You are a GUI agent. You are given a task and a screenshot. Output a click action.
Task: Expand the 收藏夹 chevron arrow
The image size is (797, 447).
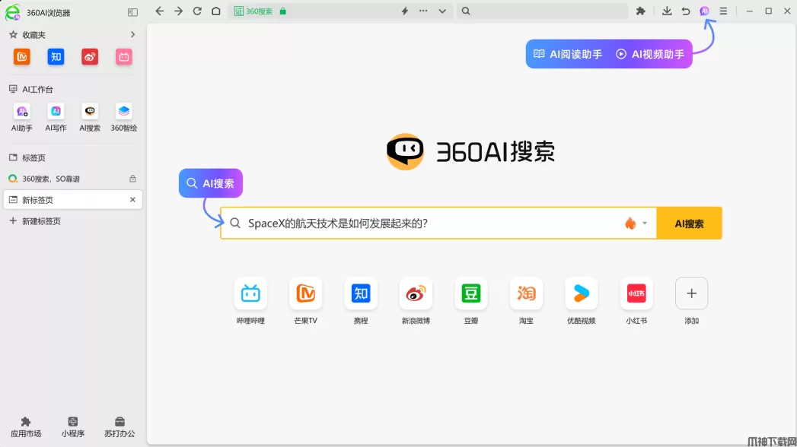[132, 35]
